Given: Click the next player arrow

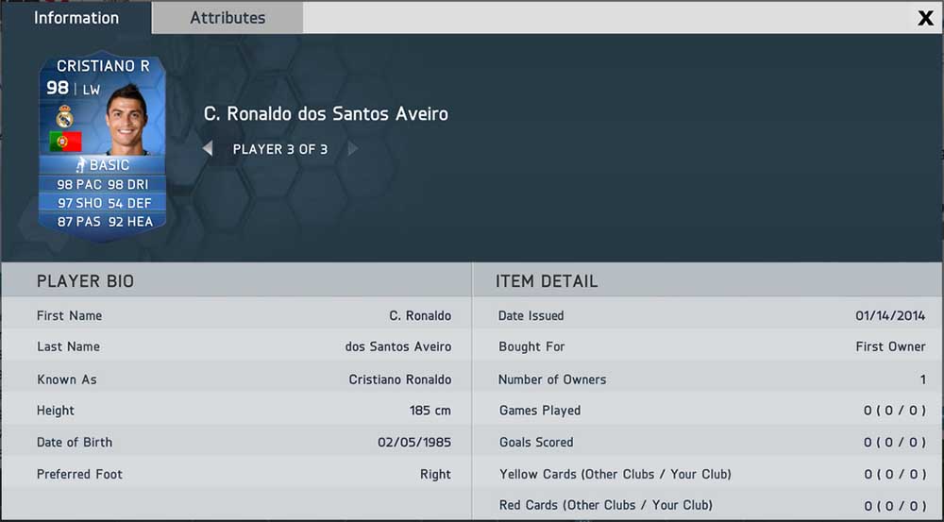Looking at the screenshot, I should click(x=353, y=149).
